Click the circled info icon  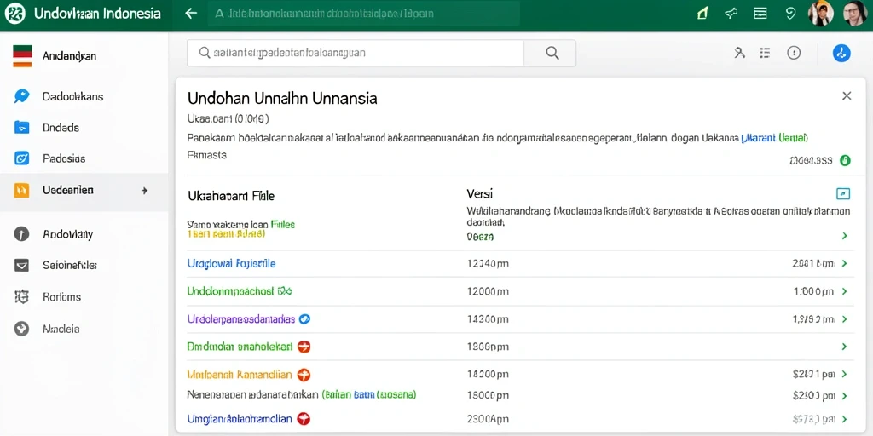(794, 53)
